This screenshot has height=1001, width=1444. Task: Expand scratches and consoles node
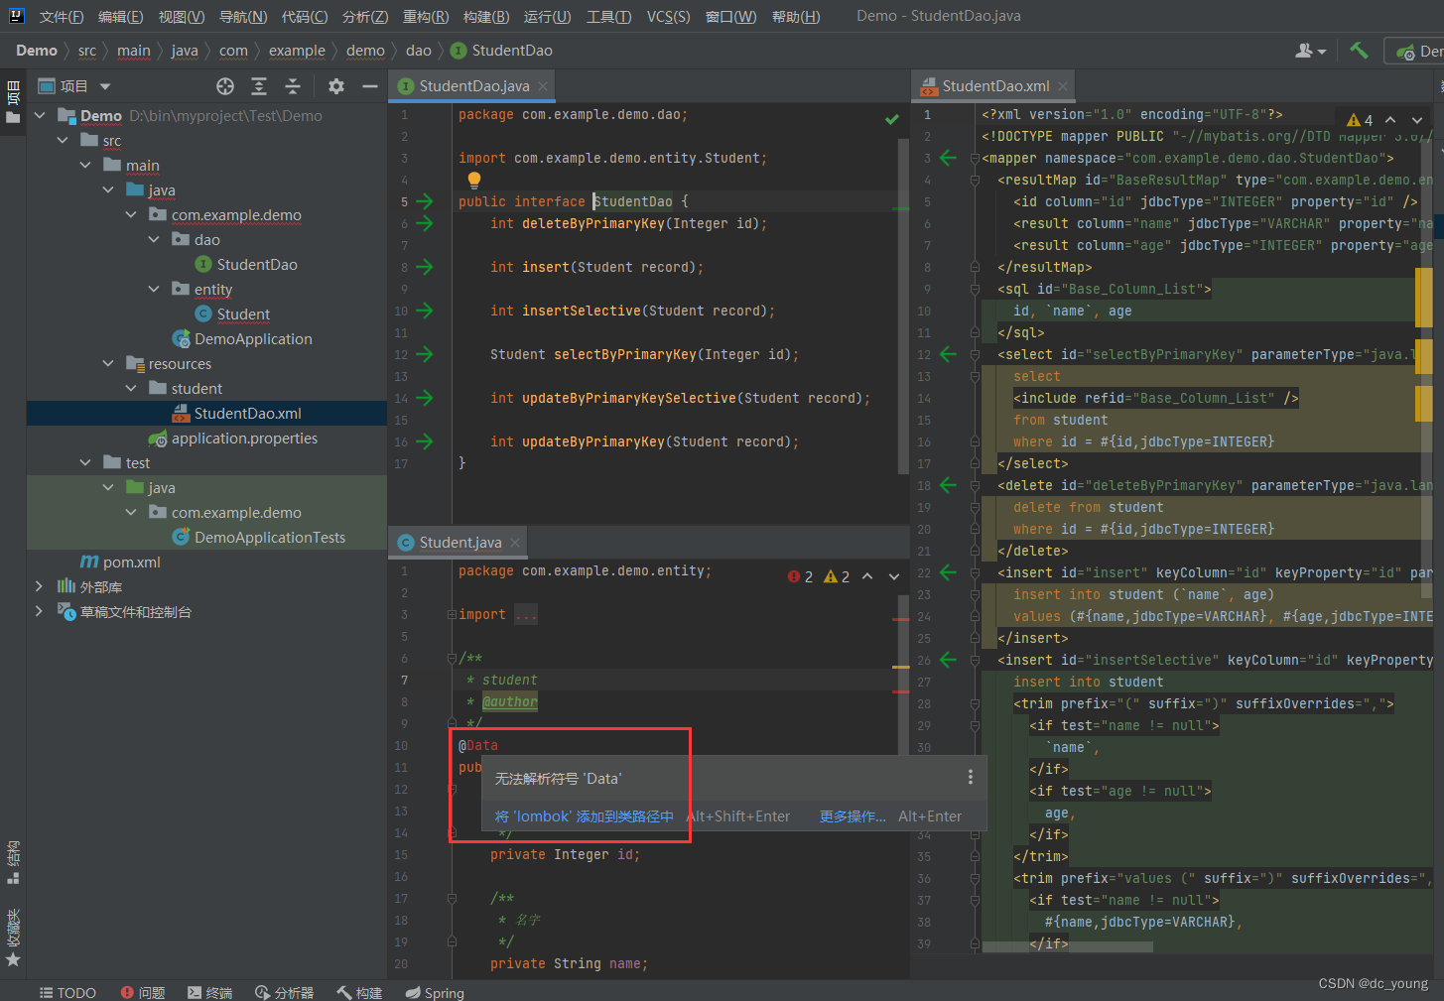(40, 612)
